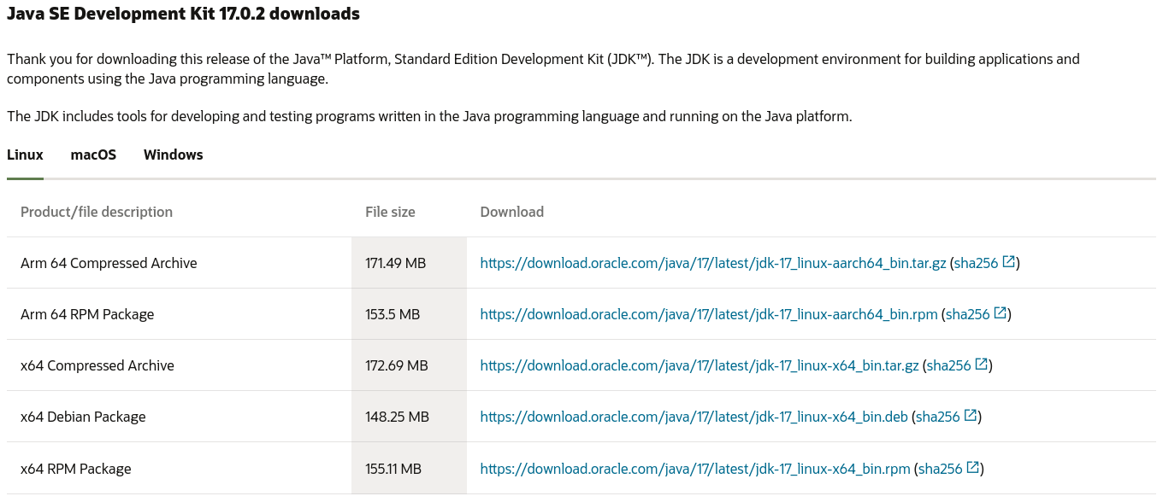View sha256 checksum for x64 Debian Package
This screenshot has width=1163, height=502.
pos(938,417)
